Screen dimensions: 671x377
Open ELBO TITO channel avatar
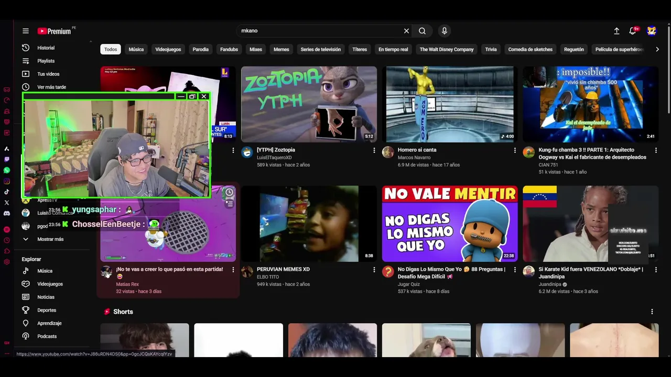(247, 272)
